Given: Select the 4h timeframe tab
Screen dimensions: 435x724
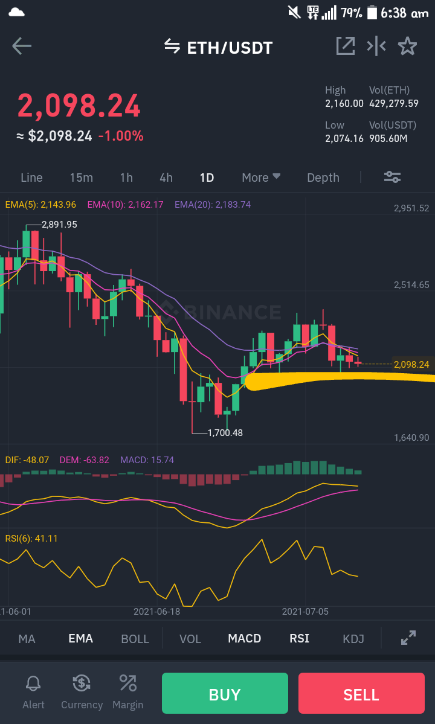Looking at the screenshot, I should [x=166, y=178].
